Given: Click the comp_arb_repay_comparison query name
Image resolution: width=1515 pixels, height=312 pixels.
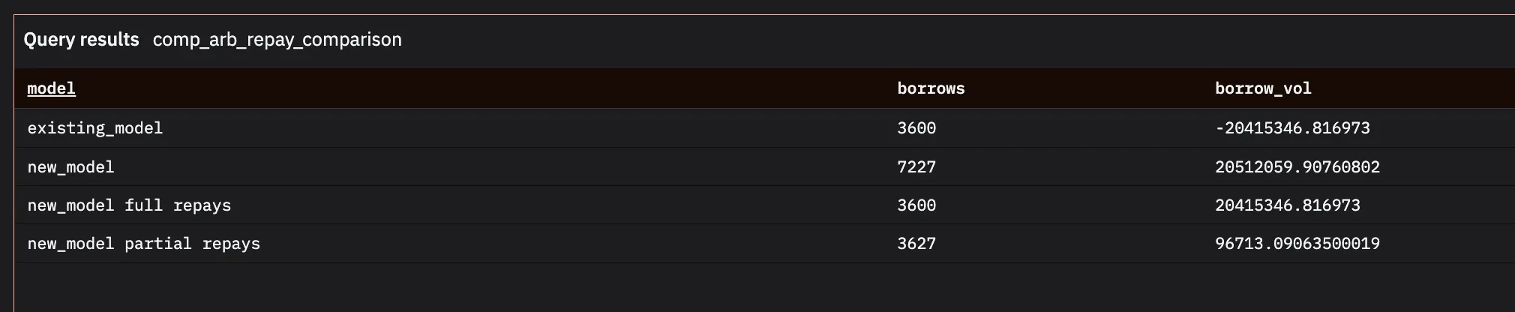Looking at the screenshot, I should [277, 40].
